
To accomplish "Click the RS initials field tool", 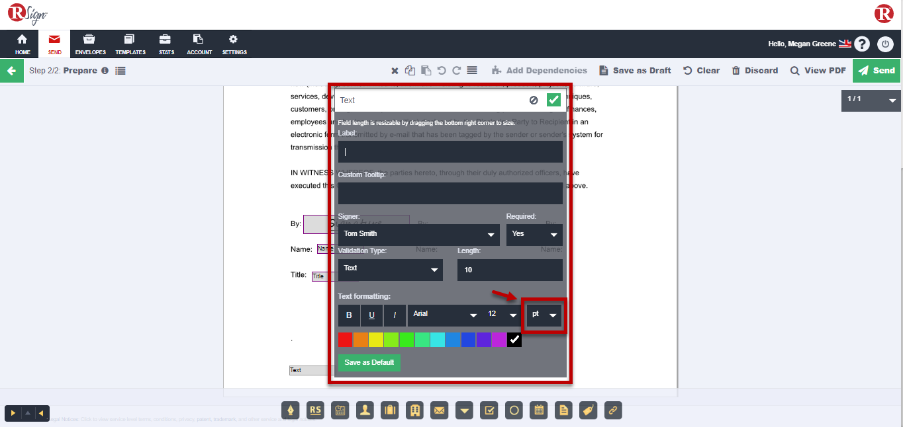I will pos(316,410).
